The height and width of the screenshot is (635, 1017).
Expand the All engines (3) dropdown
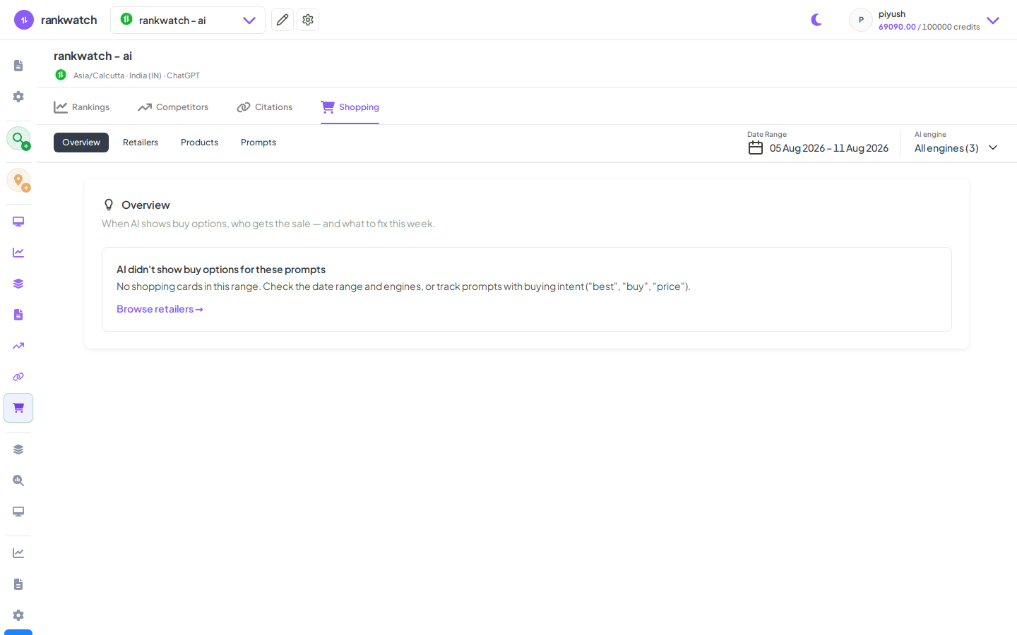coord(956,148)
